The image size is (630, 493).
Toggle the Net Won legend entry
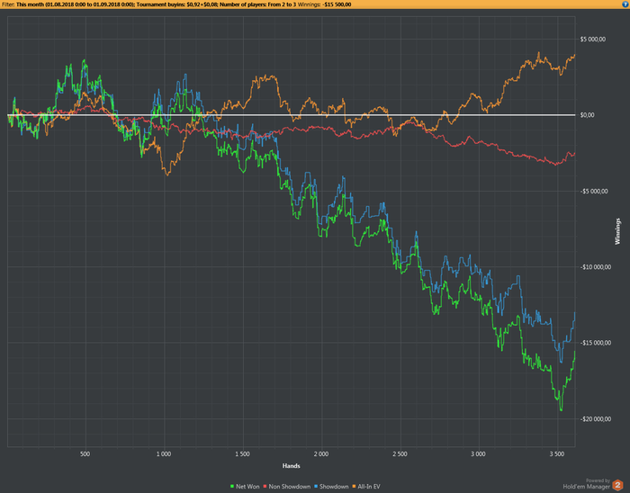click(245, 486)
